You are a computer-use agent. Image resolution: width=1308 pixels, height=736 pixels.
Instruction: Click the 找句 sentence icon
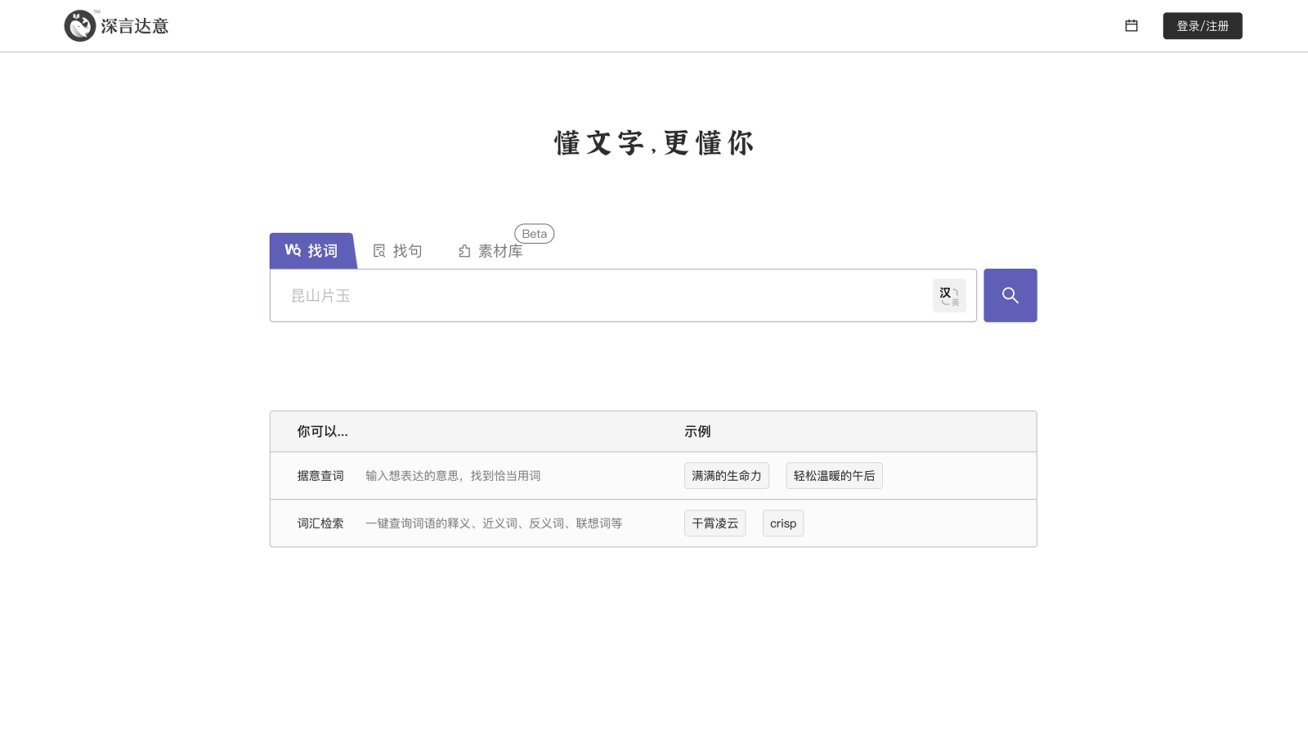coord(379,251)
